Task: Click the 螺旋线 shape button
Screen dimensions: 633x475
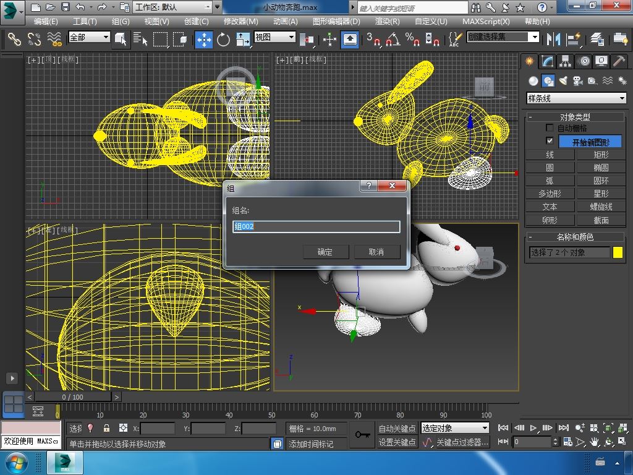Action: click(x=601, y=207)
